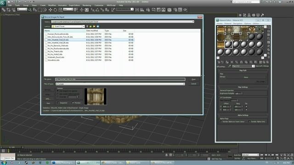Click Show Map in Viewport icon
Screen dimensions: 294x165
(x=255, y=62)
